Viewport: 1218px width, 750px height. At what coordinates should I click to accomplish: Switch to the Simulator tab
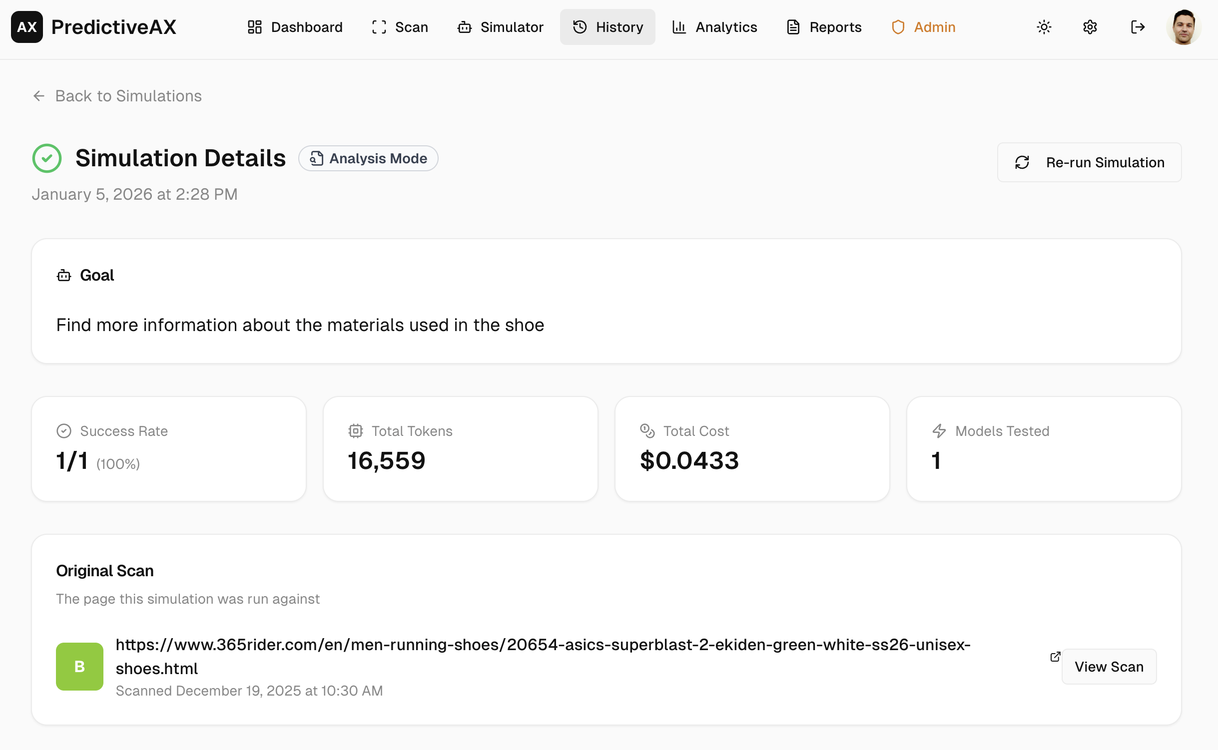pos(500,27)
